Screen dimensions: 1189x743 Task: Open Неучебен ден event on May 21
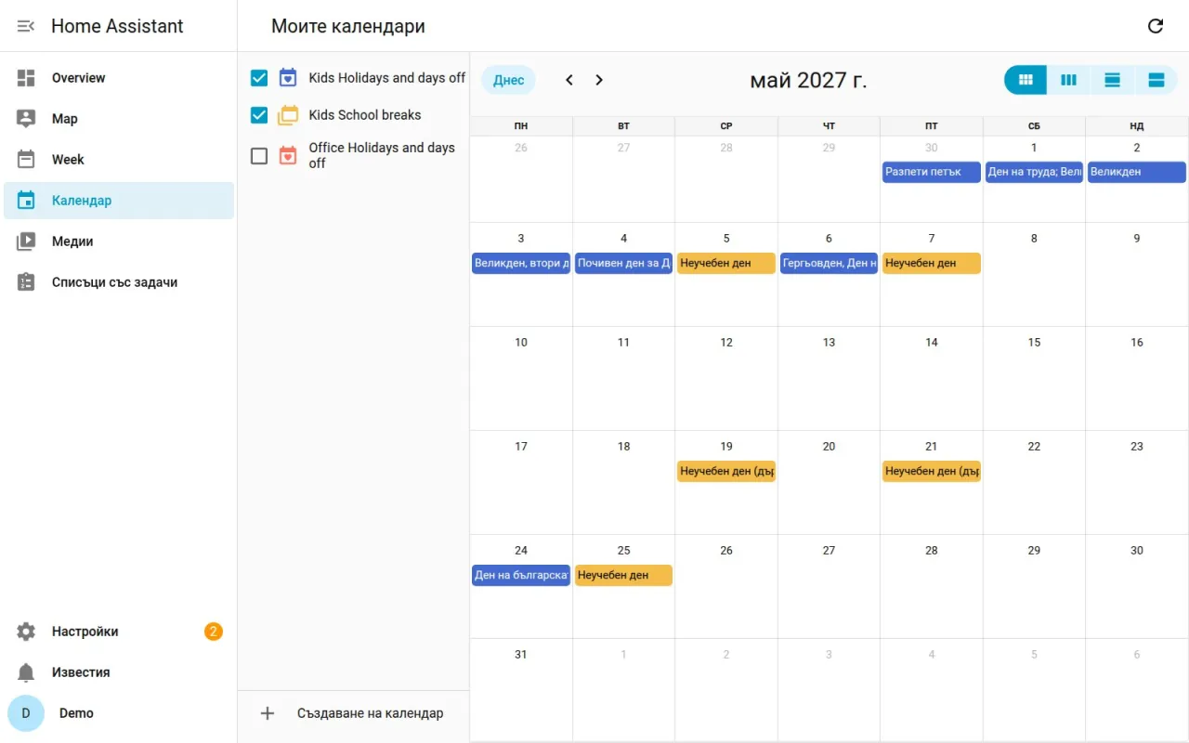[932, 472]
